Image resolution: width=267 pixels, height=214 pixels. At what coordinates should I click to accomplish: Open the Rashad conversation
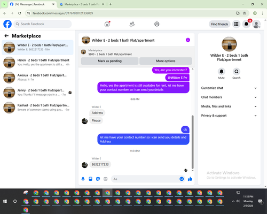point(37,108)
